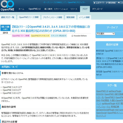This screenshot has height=123, width=123.
Task: Open the 緊急リリース XSS article title
Action: (x=51, y=29)
